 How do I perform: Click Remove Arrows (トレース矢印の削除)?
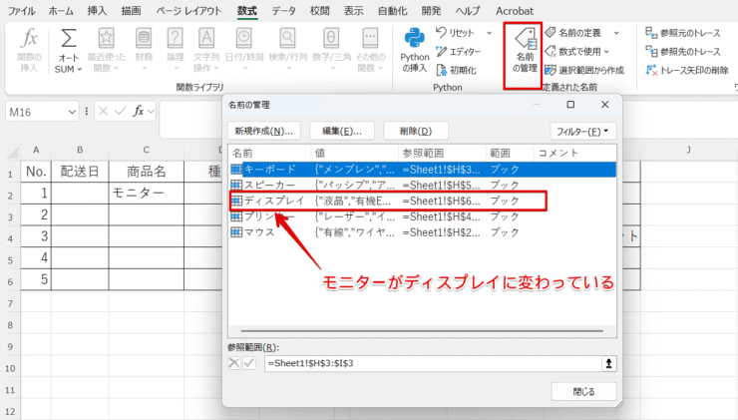coord(687,70)
